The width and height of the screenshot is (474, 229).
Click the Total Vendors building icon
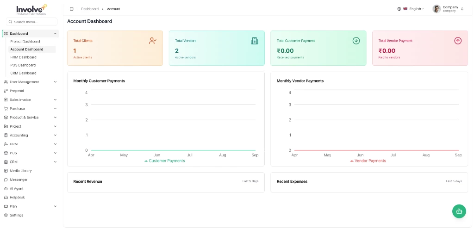tap(255, 41)
